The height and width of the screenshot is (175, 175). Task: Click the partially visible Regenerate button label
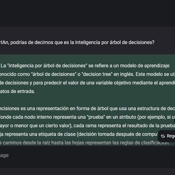coord(171,136)
